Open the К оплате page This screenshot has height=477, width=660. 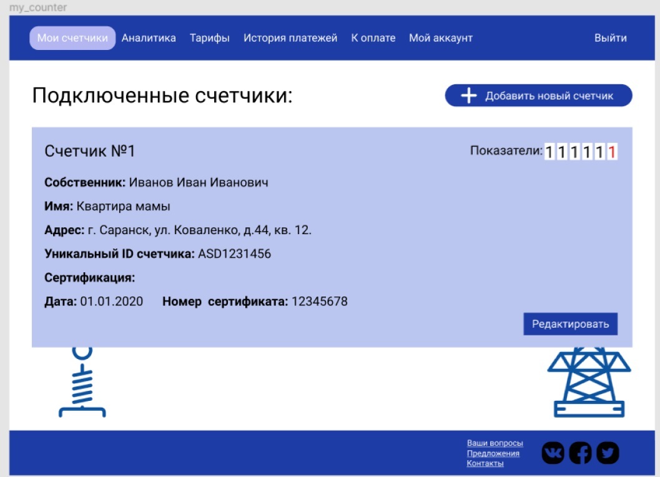(373, 38)
